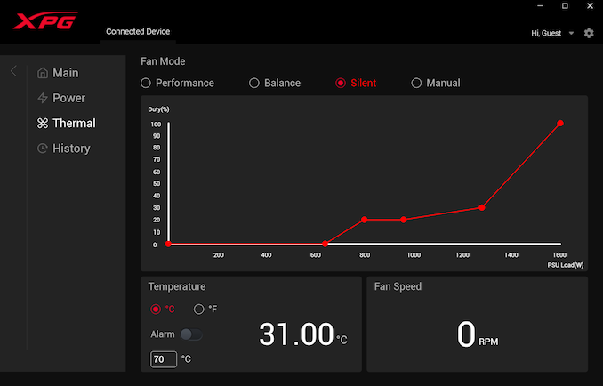Select Balance fan mode
Image resolution: width=603 pixels, height=386 pixels.
[254, 83]
